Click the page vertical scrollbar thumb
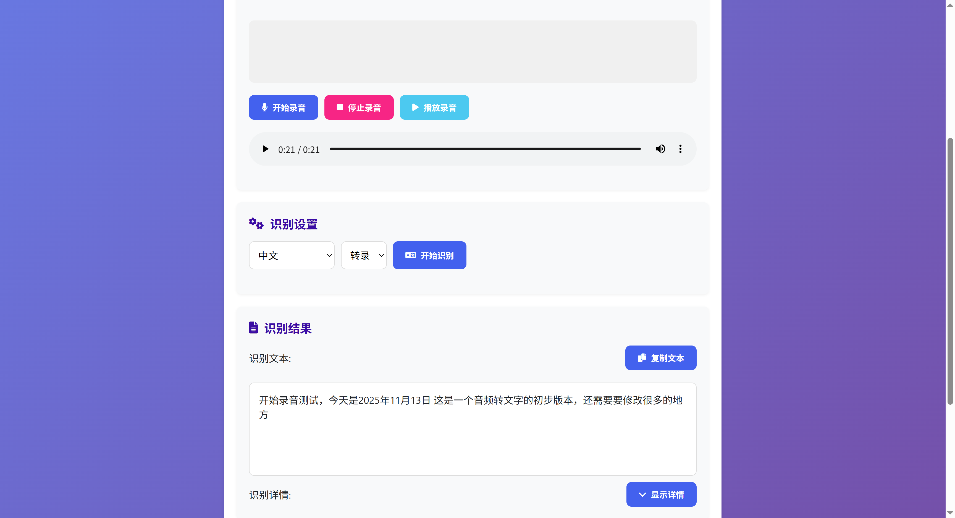 (950, 271)
